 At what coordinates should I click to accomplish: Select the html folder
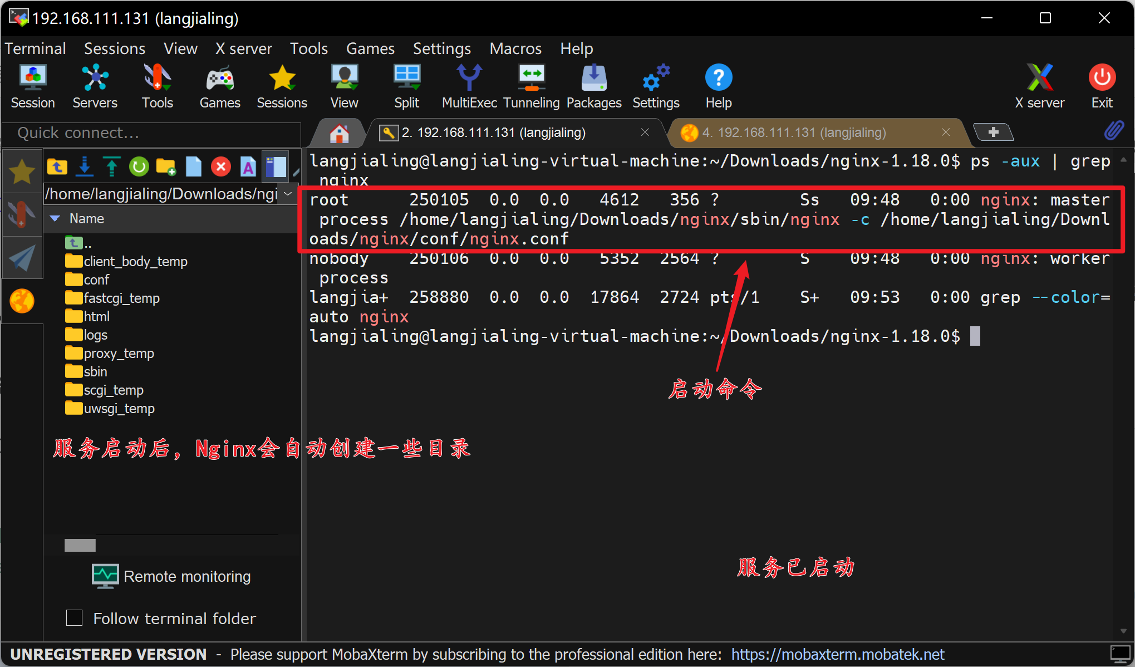[87, 316]
